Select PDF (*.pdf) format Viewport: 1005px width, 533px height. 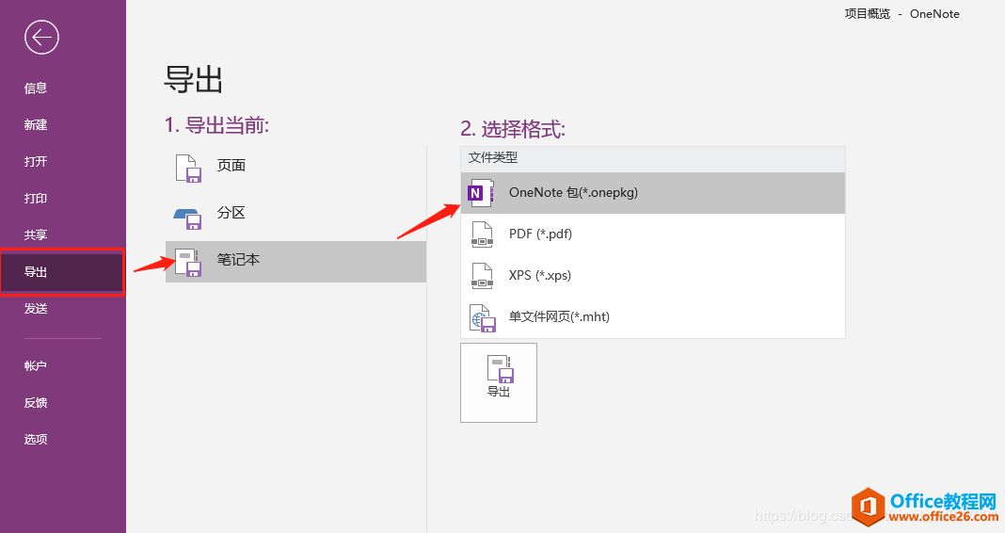tap(652, 234)
